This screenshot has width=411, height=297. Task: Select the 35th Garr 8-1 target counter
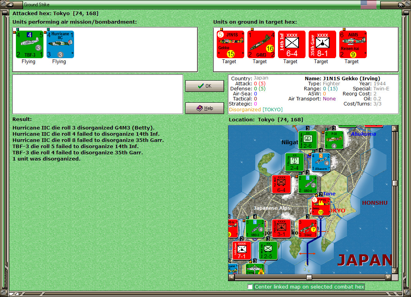tap(323, 44)
